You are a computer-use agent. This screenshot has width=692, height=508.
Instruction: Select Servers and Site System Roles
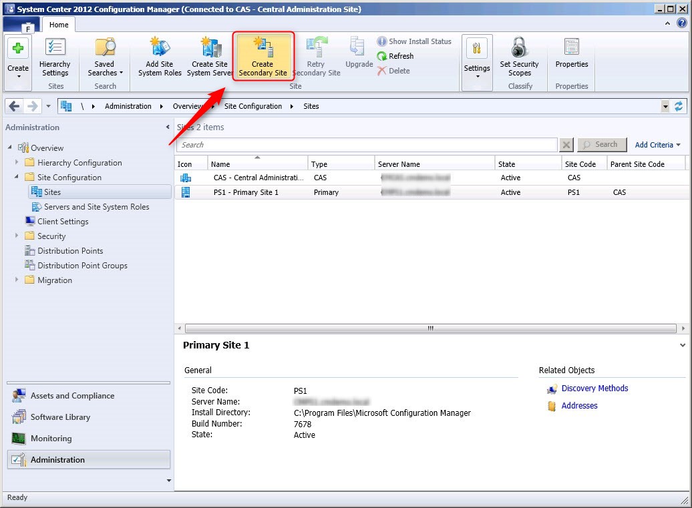[x=90, y=207]
